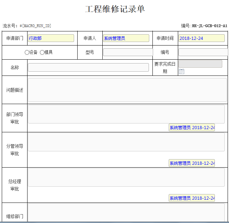Open the calendar picker for 要求完成日期

181,71
